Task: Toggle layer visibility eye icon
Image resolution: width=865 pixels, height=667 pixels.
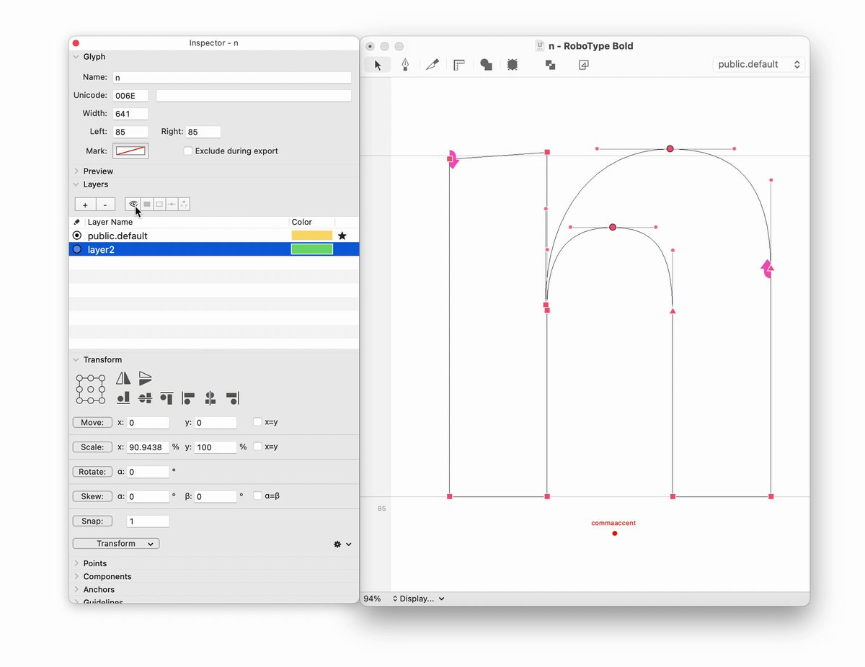Action: point(133,205)
